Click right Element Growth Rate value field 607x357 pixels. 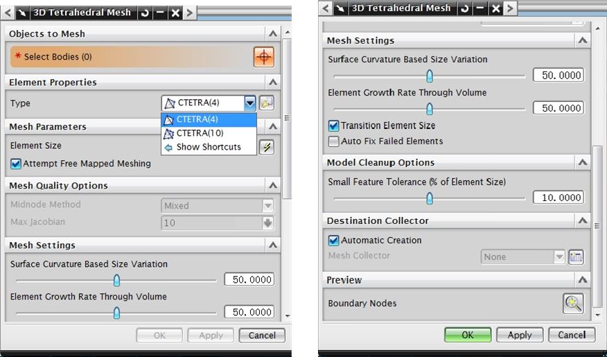[558, 108]
